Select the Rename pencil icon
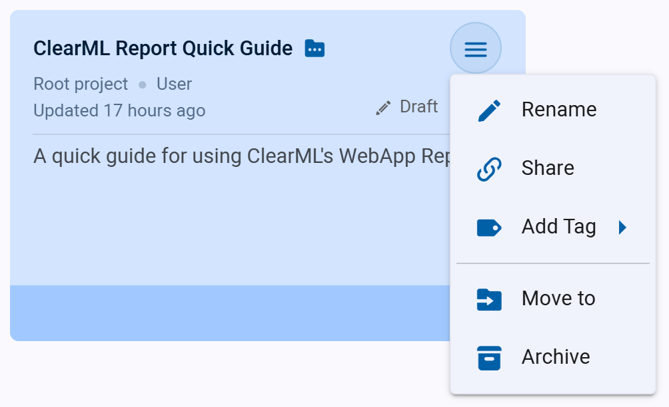Screen dimensions: 669x407 [489, 109]
